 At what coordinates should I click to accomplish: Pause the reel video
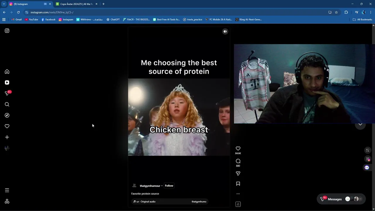click(x=179, y=117)
